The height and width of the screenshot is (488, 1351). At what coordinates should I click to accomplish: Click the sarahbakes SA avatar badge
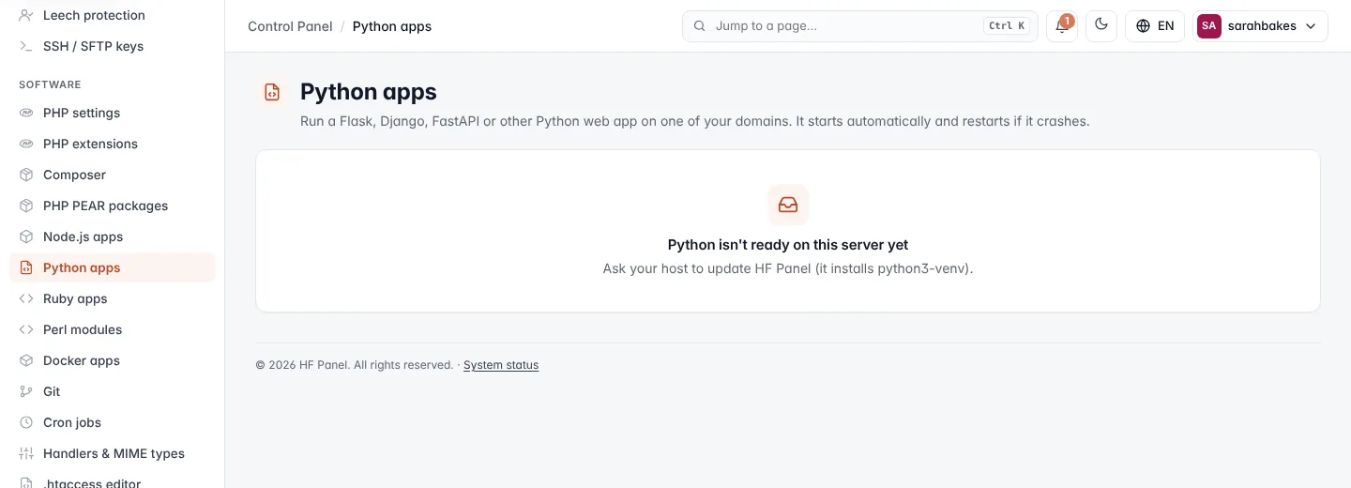click(x=1208, y=26)
